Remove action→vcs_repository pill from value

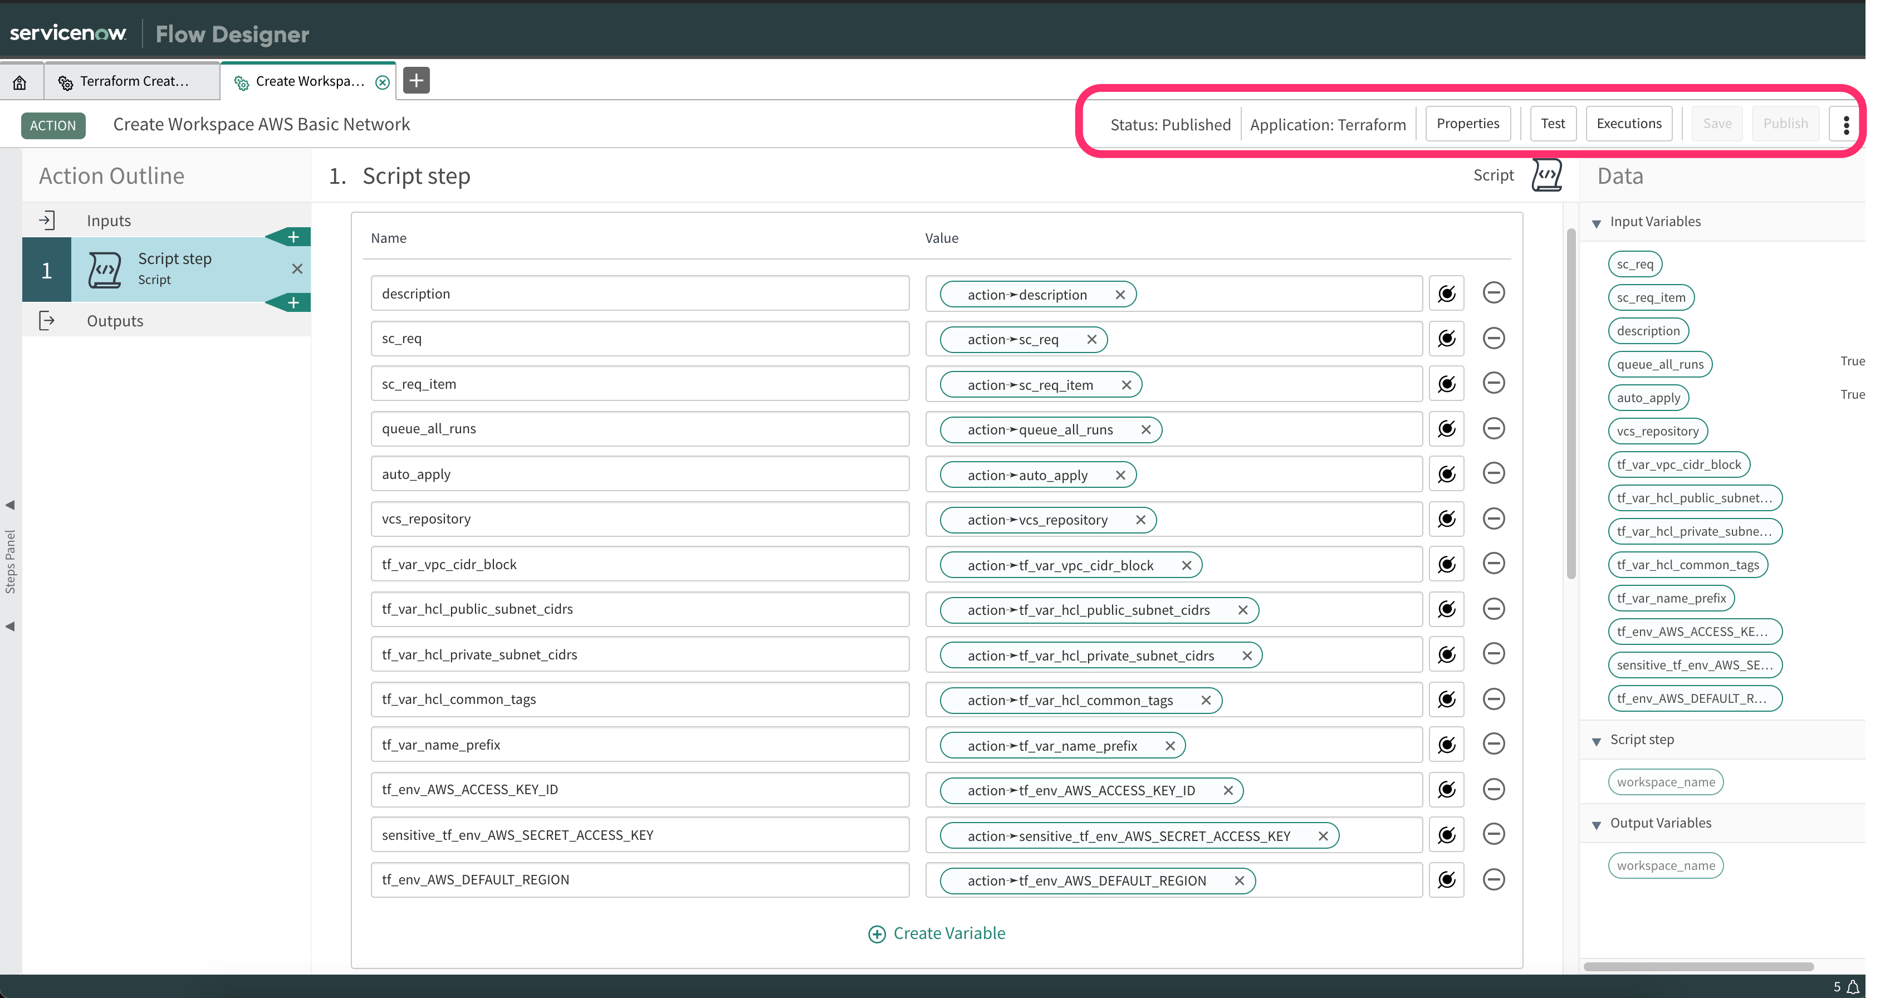1140,520
